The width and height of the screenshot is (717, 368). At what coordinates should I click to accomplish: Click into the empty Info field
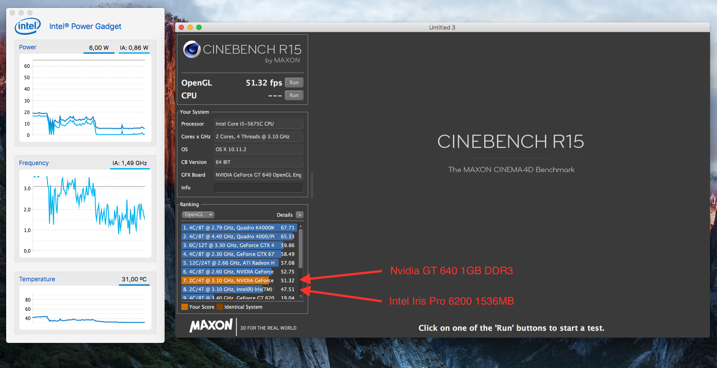click(x=258, y=188)
